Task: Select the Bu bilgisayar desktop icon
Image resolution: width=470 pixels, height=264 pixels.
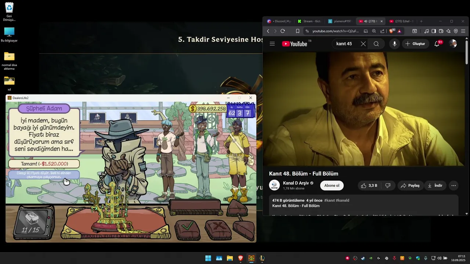Action: point(9,35)
